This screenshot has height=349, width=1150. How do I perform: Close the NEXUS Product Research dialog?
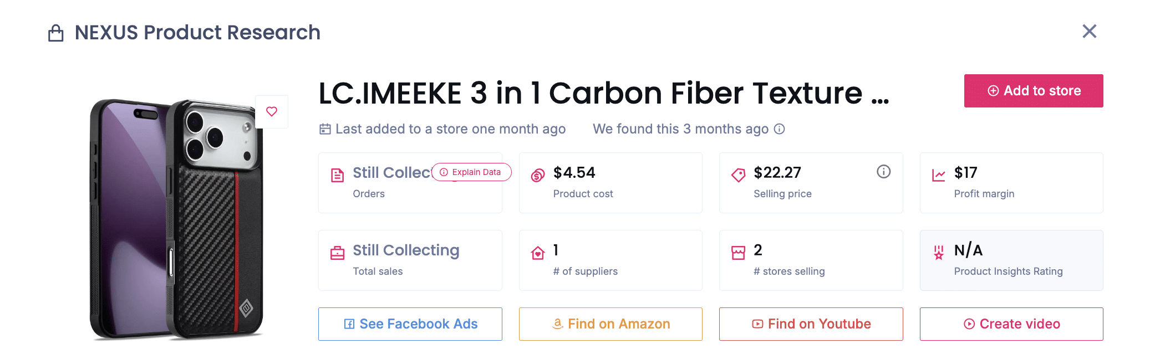pyautogui.click(x=1089, y=32)
